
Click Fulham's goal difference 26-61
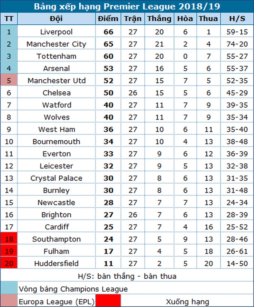[237, 251]
